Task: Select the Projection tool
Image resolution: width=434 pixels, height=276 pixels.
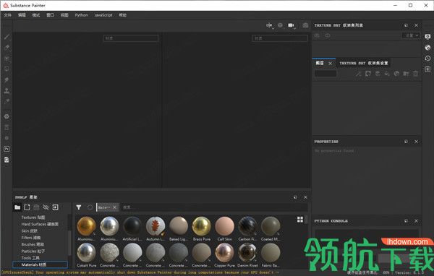Action: pos(7,58)
